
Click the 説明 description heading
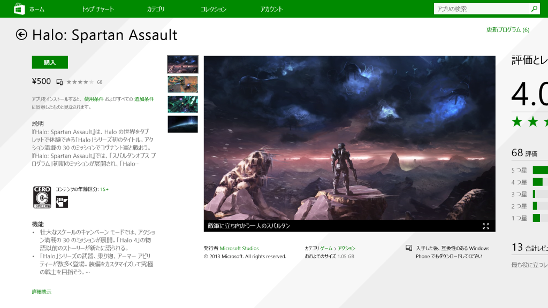click(38, 124)
